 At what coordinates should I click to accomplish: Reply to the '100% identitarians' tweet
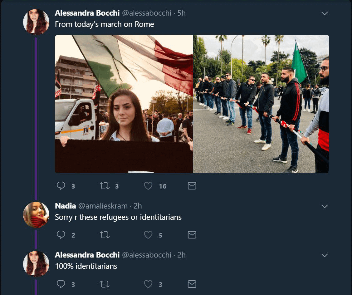[x=61, y=284]
